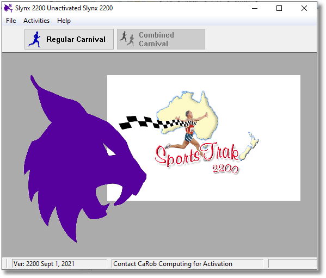Click the Slynx lynx icon in title bar

(x=8, y=8)
